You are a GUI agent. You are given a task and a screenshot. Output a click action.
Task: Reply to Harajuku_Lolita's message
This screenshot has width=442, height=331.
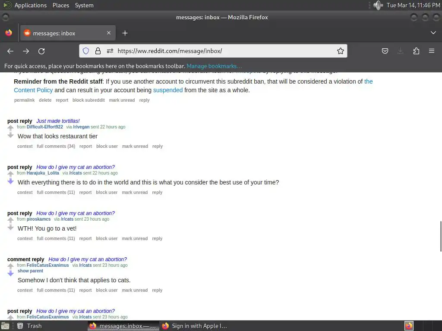click(x=157, y=193)
